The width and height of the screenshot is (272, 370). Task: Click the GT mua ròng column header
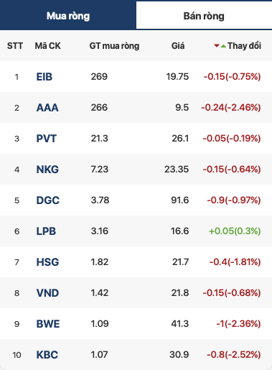click(x=114, y=46)
